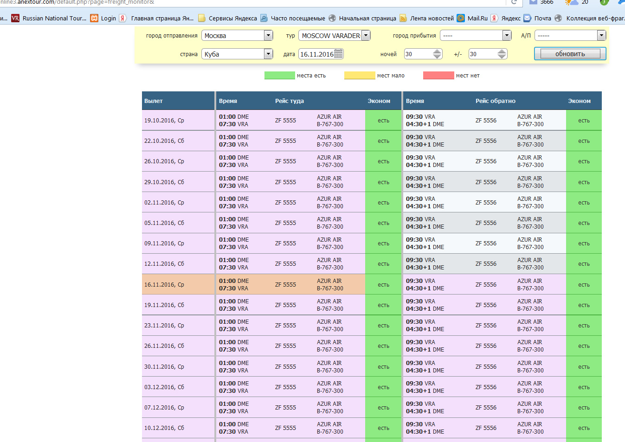Click the calendar icon in the дата field
Viewport: 625px width, 442px height.
(339, 54)
